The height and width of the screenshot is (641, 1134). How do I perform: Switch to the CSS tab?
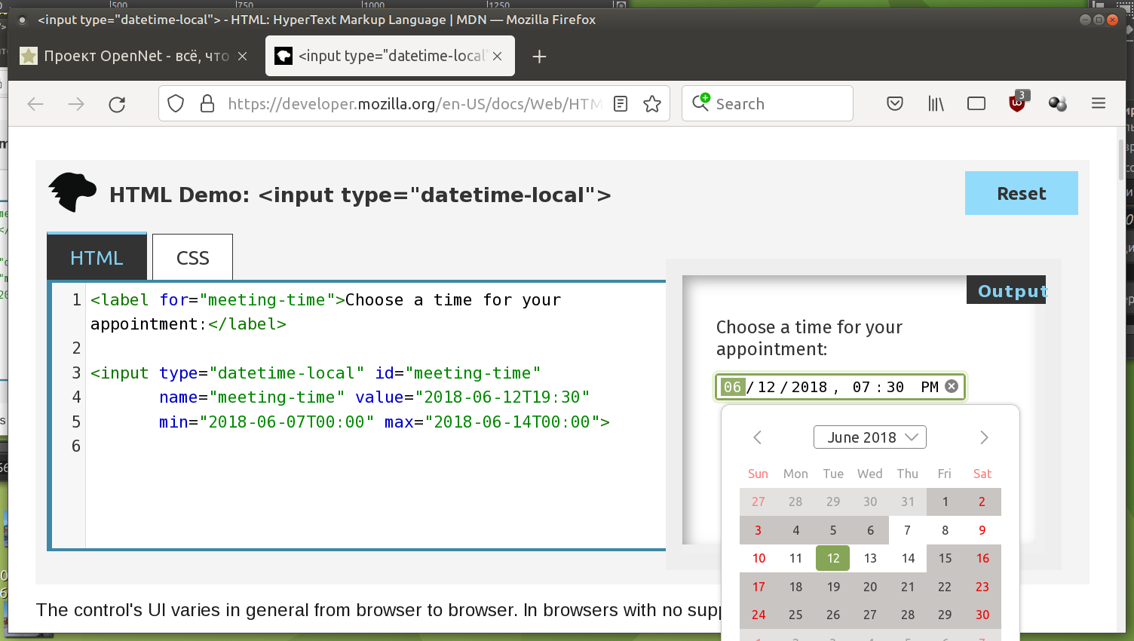click(192, 258)
